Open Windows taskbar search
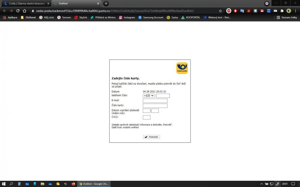The image size is (300, 187). [11, 184]
